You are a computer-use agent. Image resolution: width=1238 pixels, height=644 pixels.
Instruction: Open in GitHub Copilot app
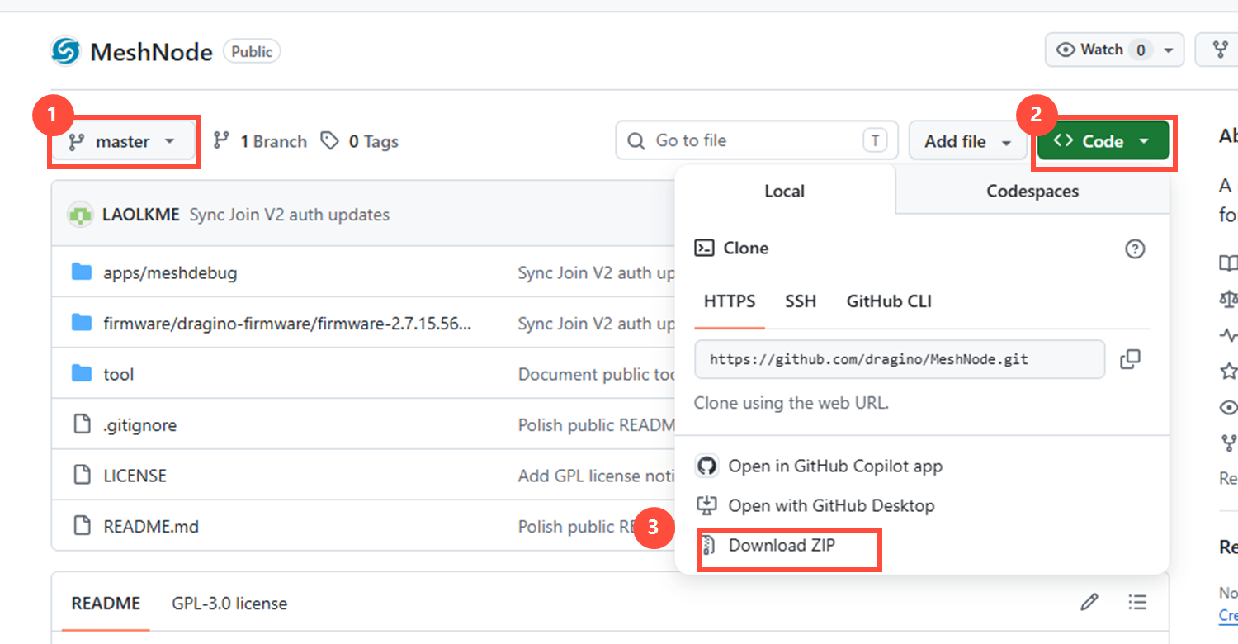click(835, 466)
